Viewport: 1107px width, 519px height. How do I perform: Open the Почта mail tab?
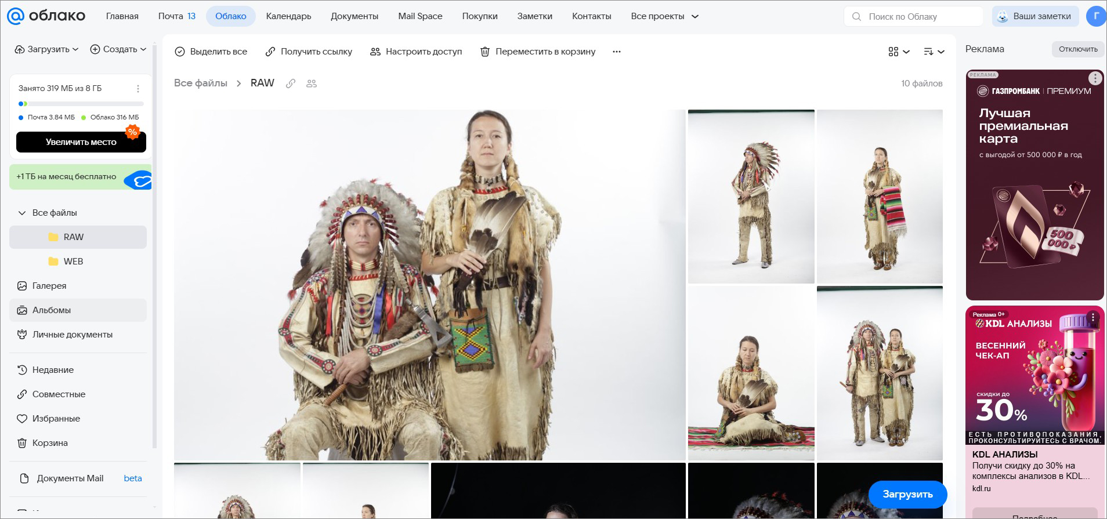tap(176, 16)
